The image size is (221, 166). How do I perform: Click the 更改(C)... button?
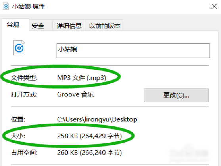click(x=176, y=95)
